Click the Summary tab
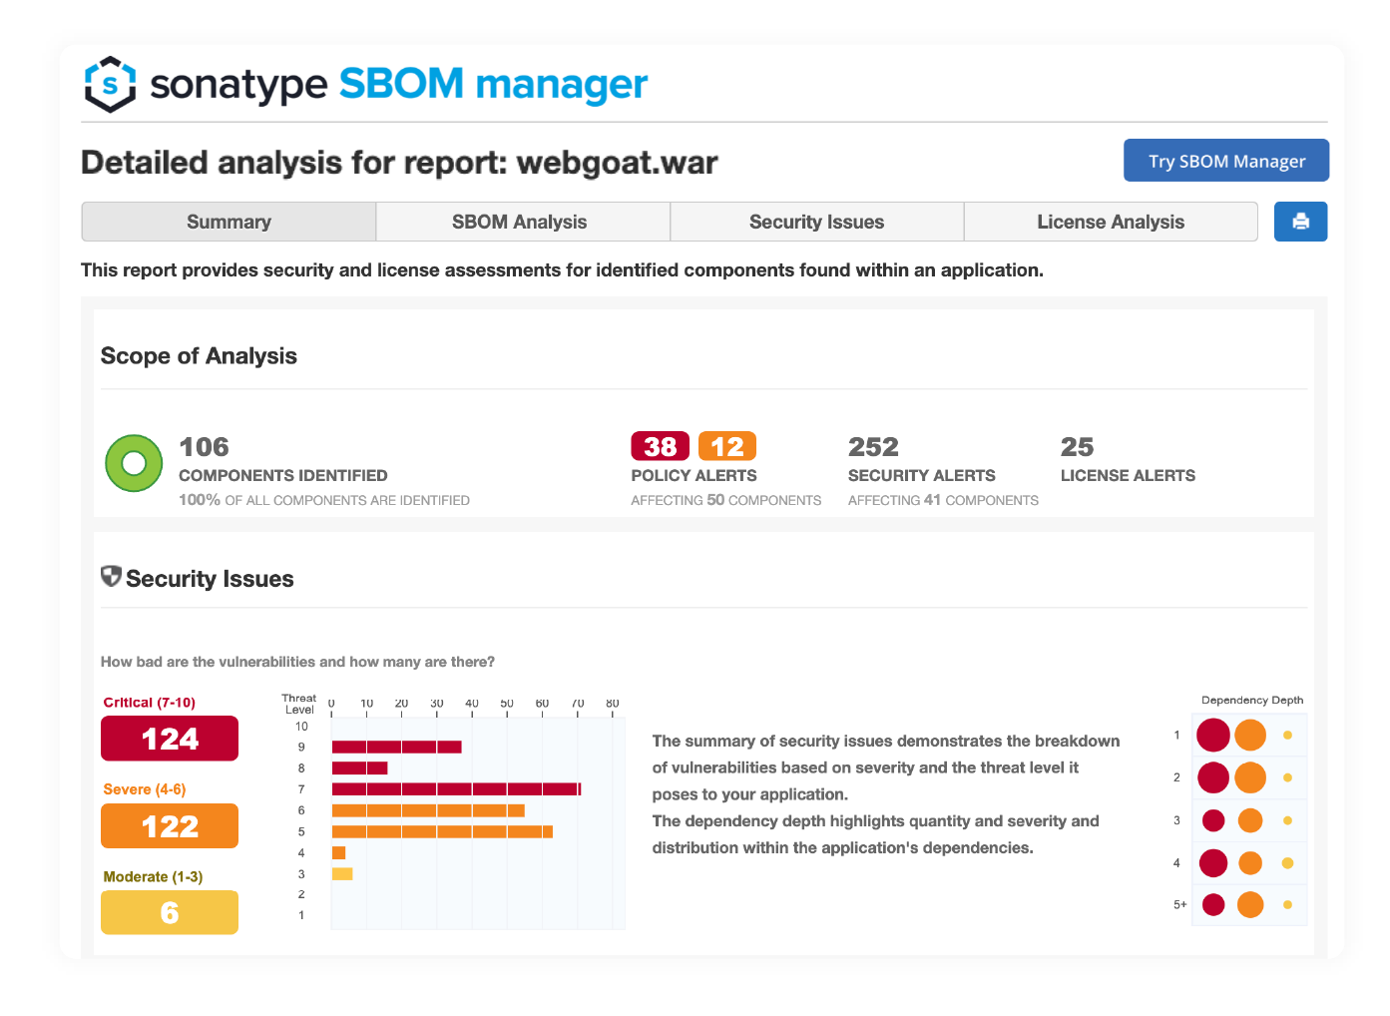 [x=228, y=221]
